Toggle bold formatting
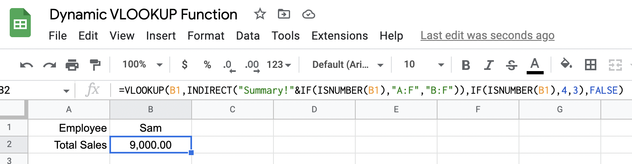This screenshot has width=632, height=164. coord(466,65)
